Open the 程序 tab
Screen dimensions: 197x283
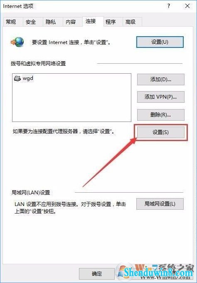click(111, 22)
